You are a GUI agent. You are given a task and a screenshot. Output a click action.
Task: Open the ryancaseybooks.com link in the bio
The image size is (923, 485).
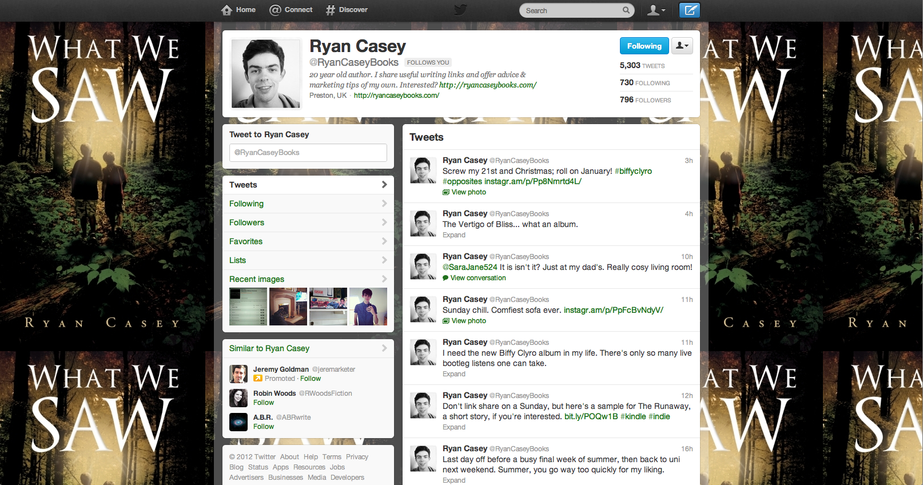488,85
